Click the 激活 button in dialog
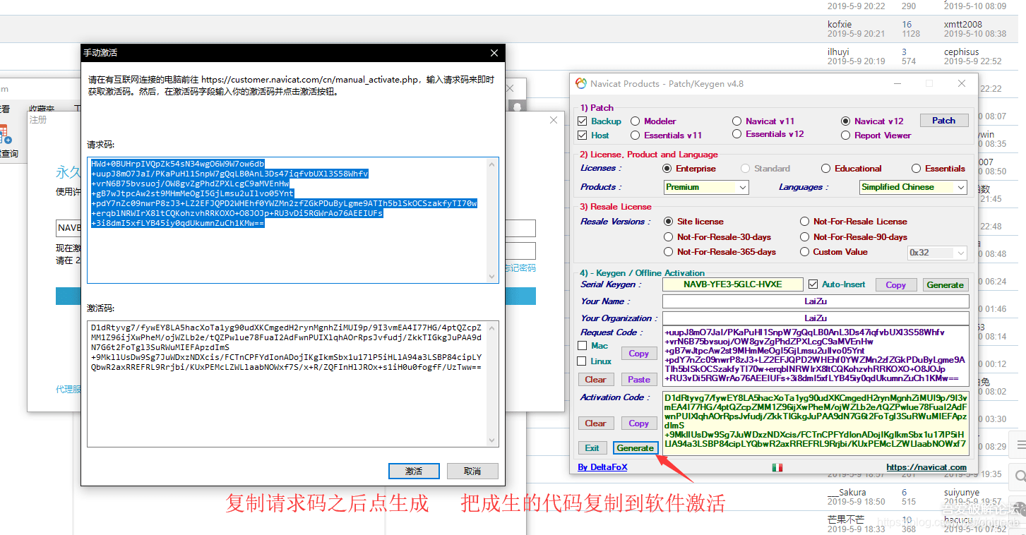This screenshot has height=535, width=1026. point(414,471)
